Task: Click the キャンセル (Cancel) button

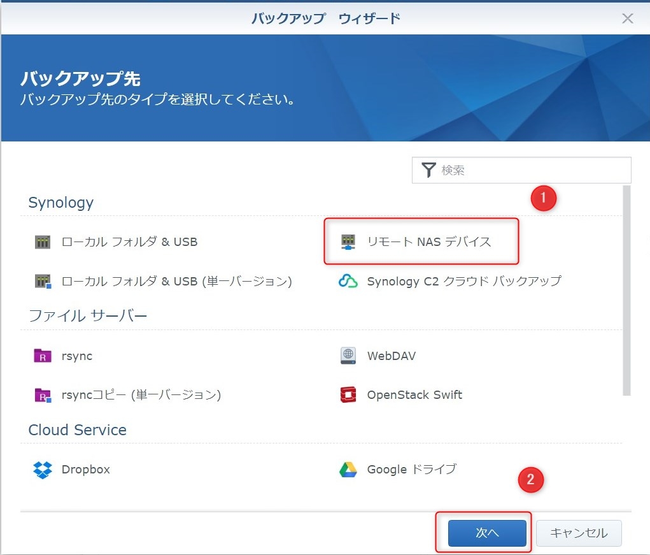Action: click(579, 533)
